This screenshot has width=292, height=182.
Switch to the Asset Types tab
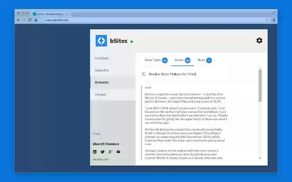pyautogui.click(x=156, y=60)
